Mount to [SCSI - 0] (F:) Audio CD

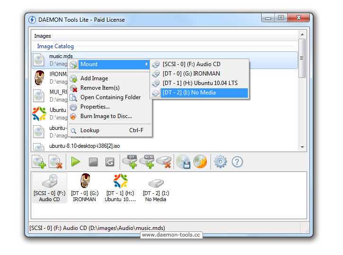tap(200, 64)
